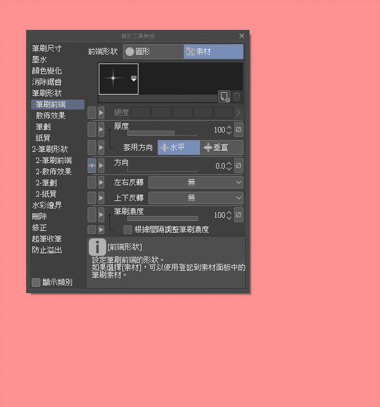Click the 方向 slider bar
The width and height of the screenshot is (380, 407).
coord(163,170)
